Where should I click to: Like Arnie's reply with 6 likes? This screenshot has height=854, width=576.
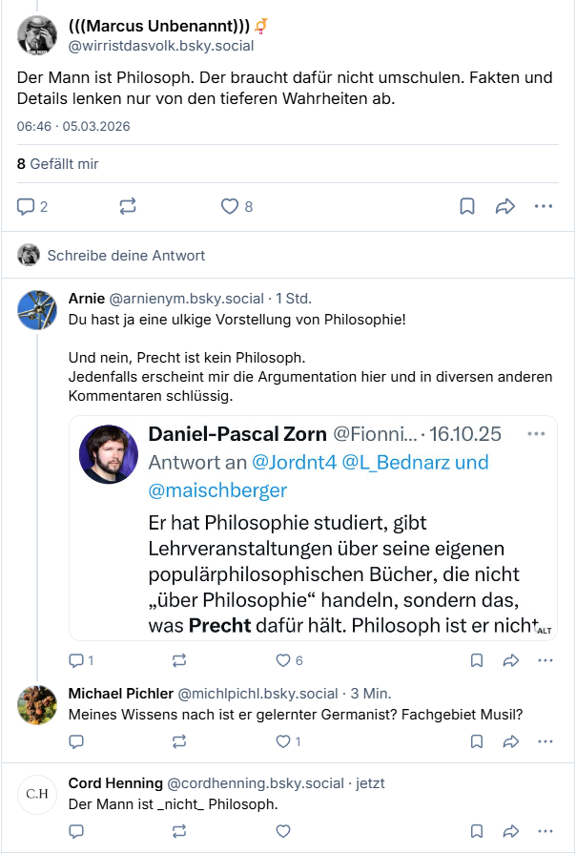point(282,660)
